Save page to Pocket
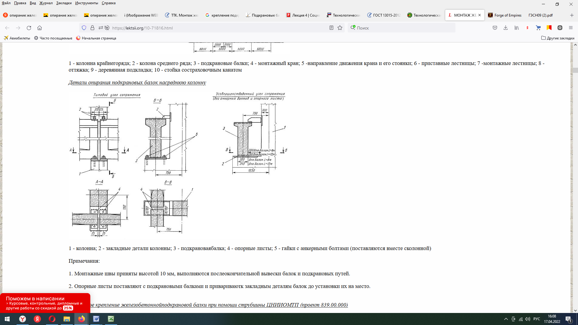The image size is (578, 325). pyautogui.click(x=495, y=28)
